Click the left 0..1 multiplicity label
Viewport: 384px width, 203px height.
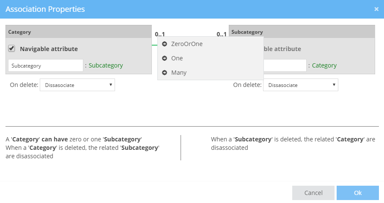pos(160,34)
